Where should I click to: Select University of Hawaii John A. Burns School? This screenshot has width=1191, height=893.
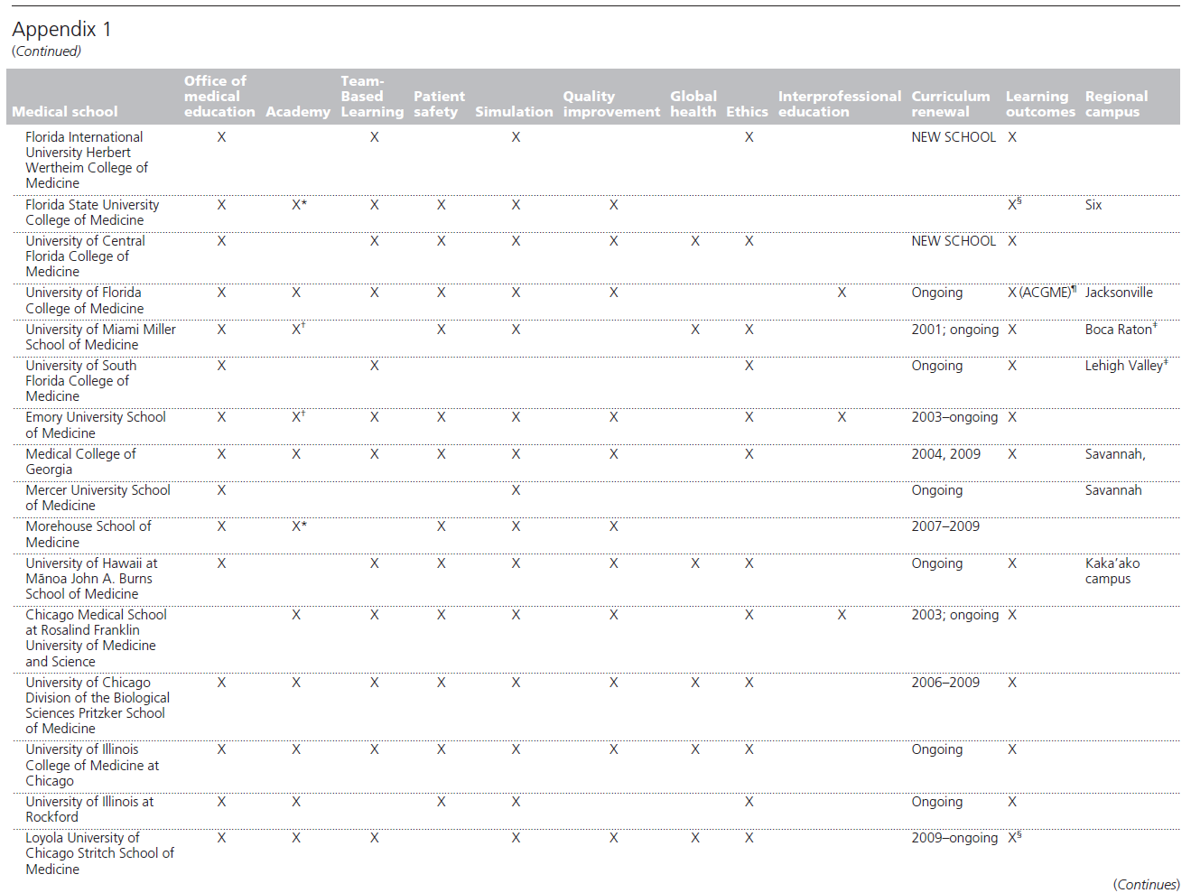pos(91,579)
